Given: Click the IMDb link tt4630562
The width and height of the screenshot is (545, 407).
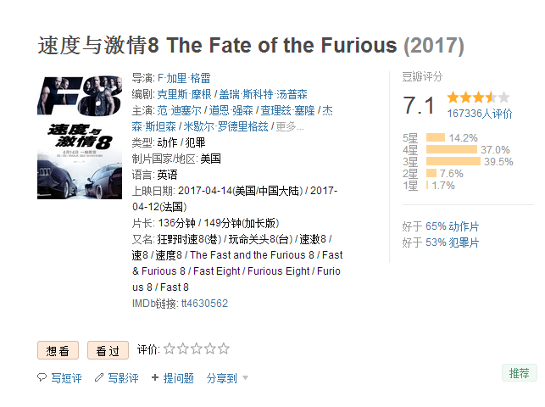Looking at the screenshot, I should [204, 304].
